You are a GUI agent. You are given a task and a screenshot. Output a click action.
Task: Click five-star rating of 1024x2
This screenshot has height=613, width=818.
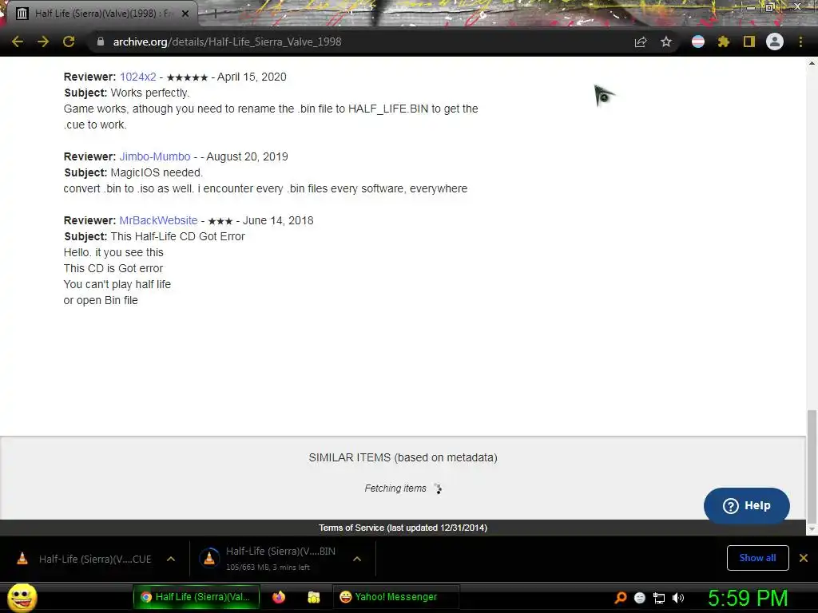187,77
